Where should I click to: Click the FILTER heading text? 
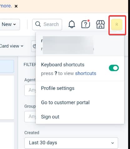pyautogui.click(x=30, y=65)
